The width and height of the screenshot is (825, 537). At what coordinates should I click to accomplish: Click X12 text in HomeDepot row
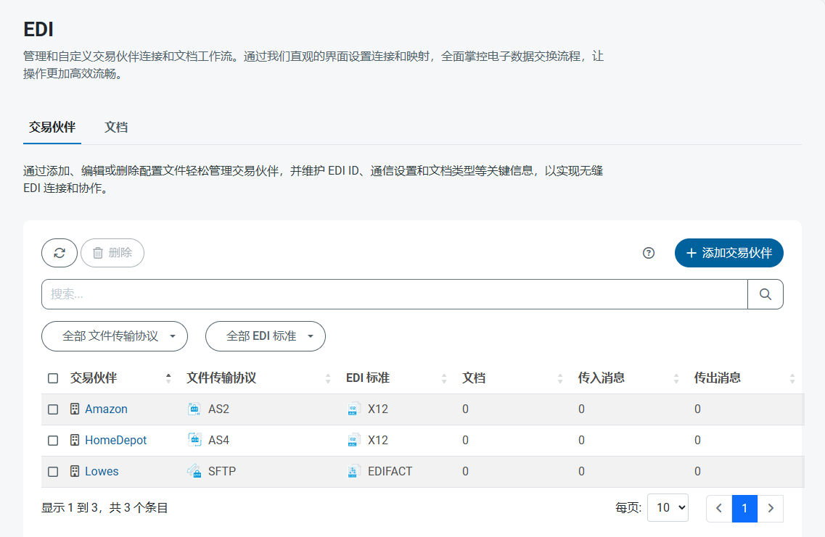click(x=378, y=440)
